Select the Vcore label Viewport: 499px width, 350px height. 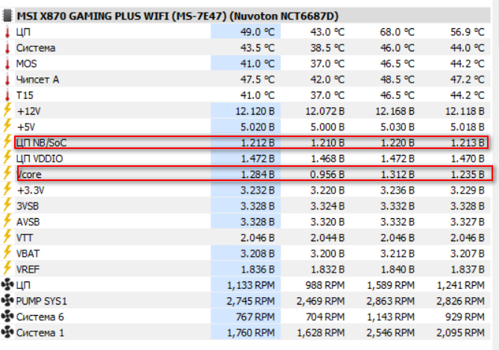[29, 175]
